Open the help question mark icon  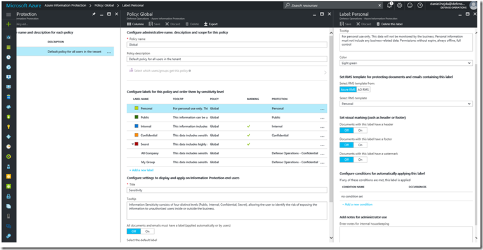pyautogui.click(x=420, y=5)
